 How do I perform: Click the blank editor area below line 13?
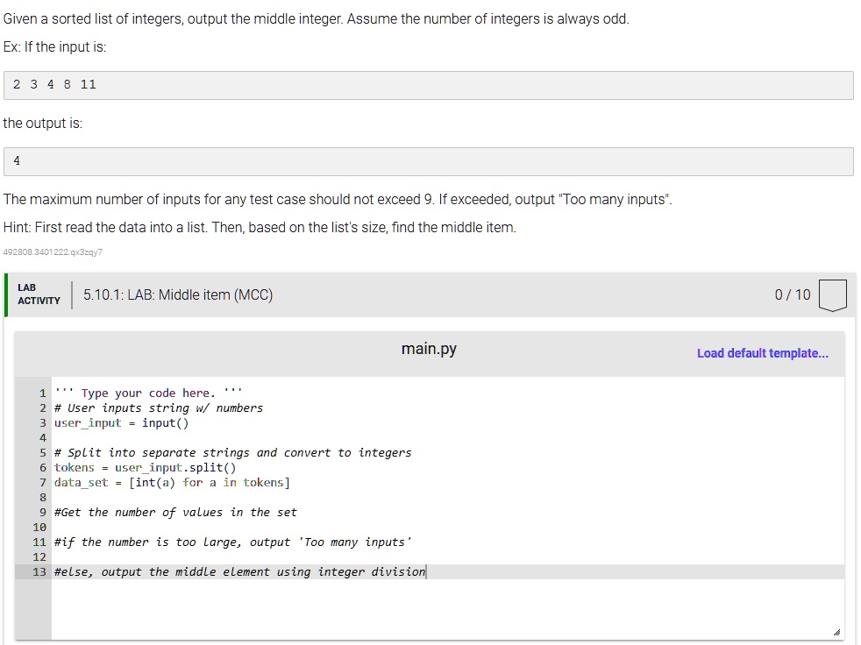(438, 609)
